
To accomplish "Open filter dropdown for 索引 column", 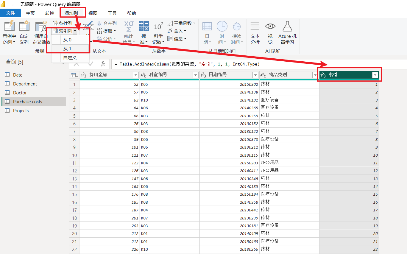I will tap(375, 75).
